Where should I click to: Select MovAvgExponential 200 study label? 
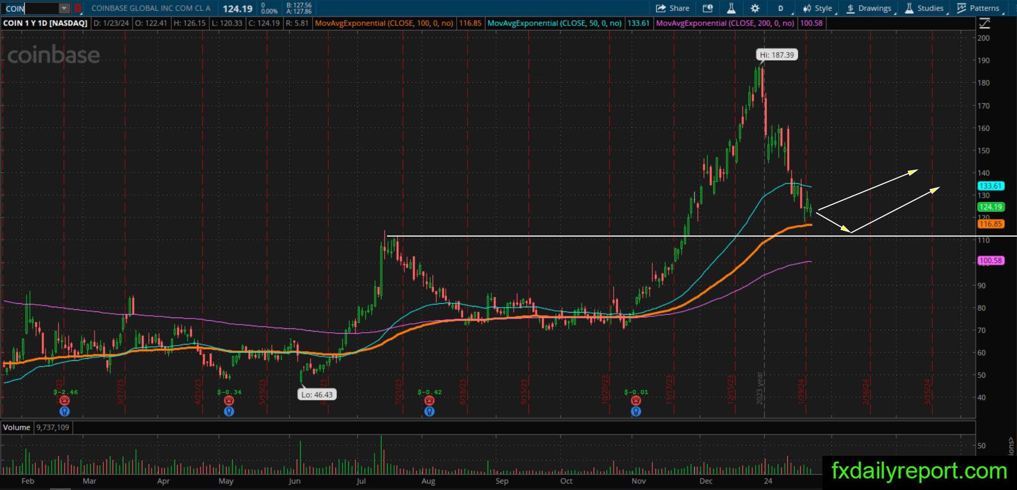point(725,23)
